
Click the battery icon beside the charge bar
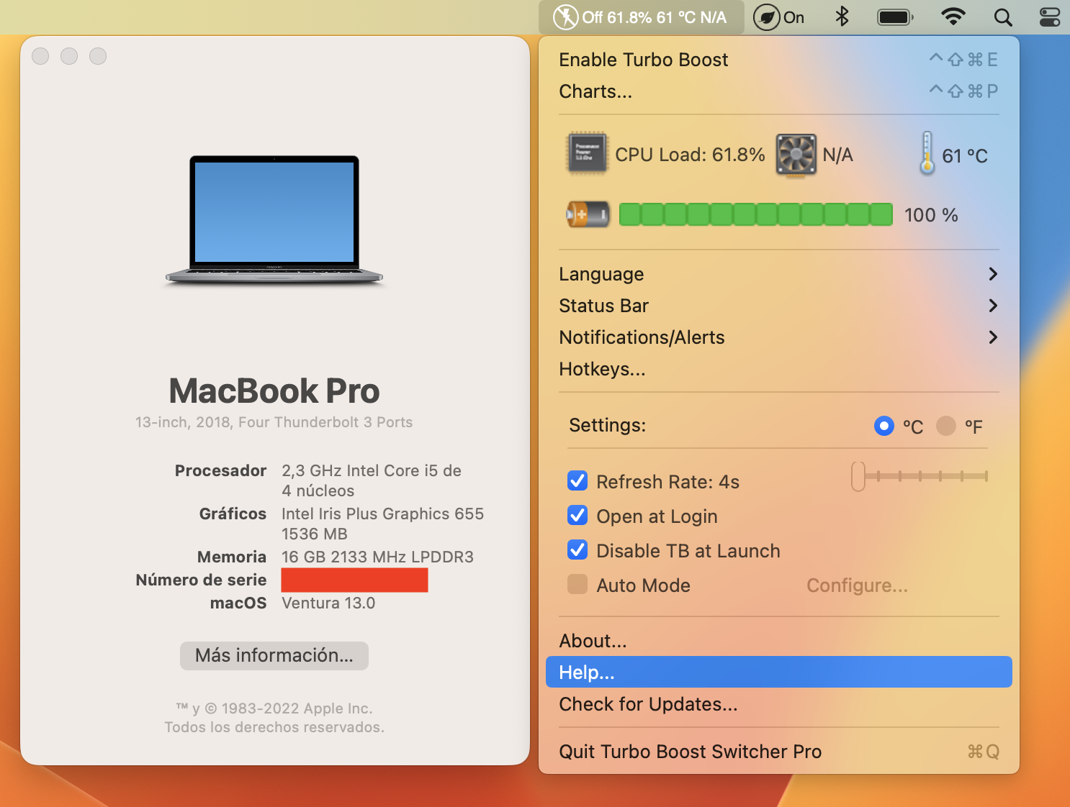(x=588, y=214)
